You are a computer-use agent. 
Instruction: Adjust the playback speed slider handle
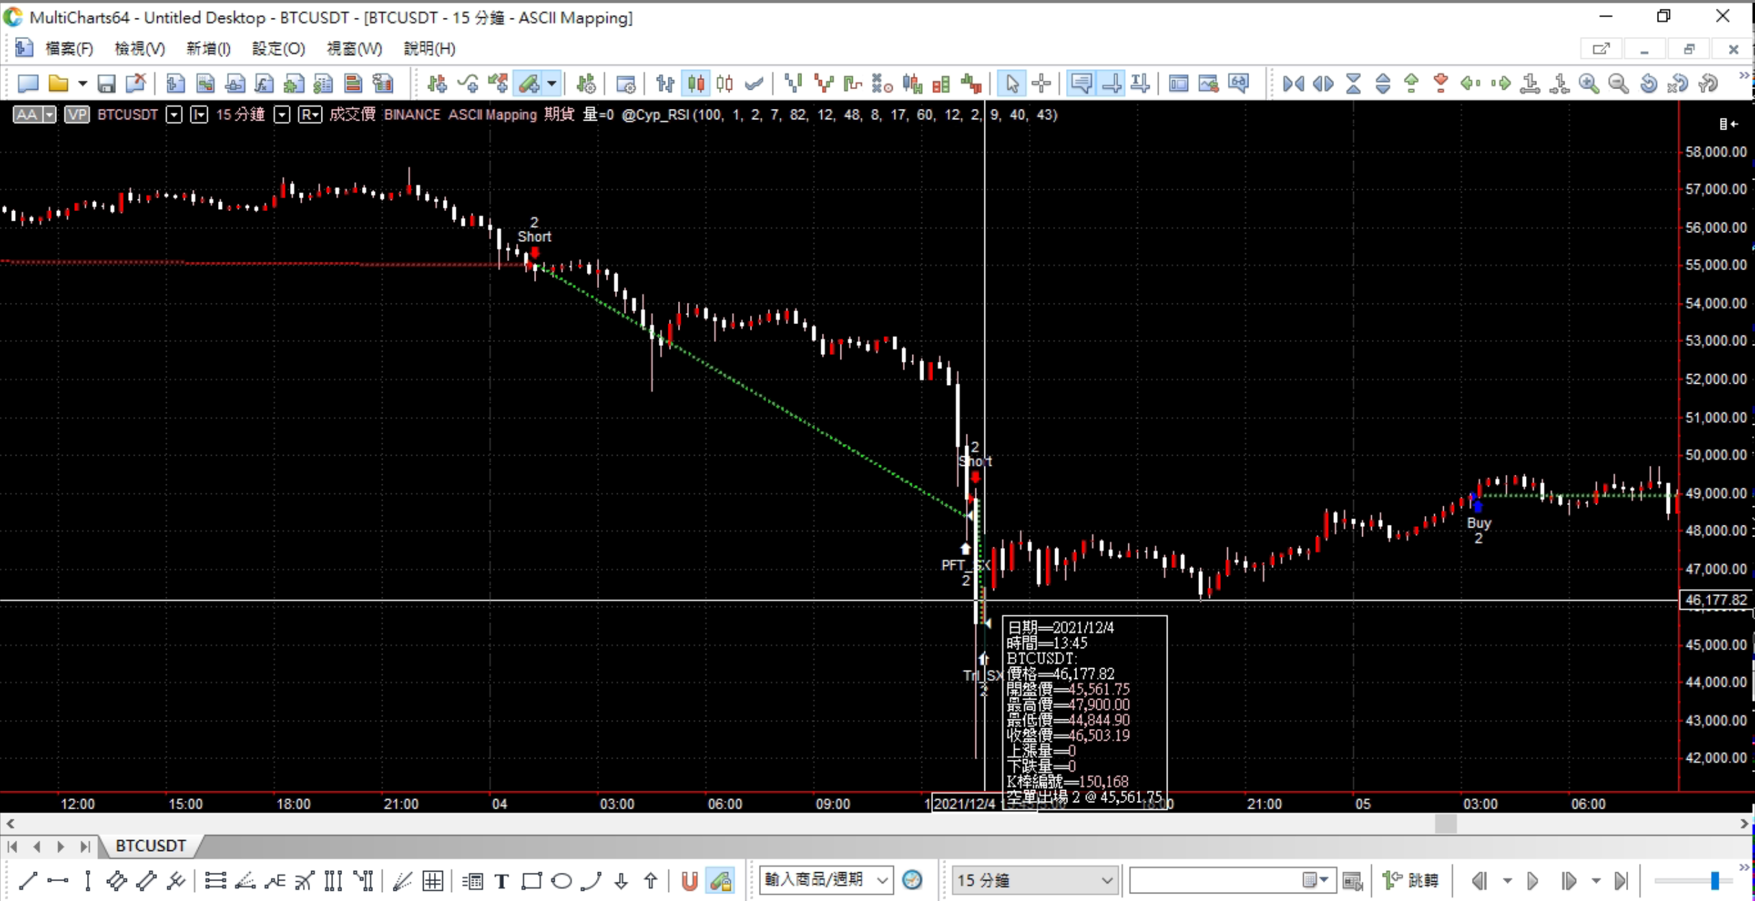click(1714, 880)
